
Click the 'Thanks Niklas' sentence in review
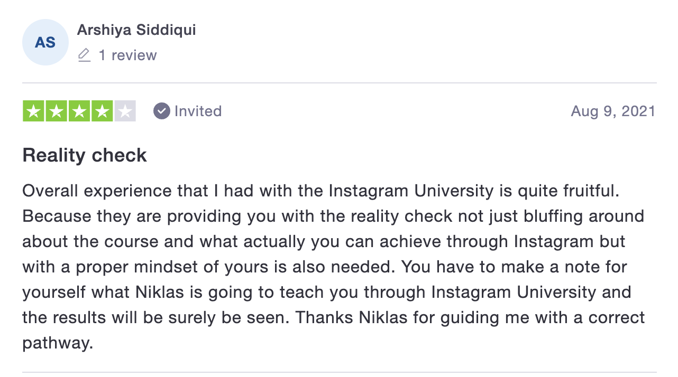[x=470, y=318]
